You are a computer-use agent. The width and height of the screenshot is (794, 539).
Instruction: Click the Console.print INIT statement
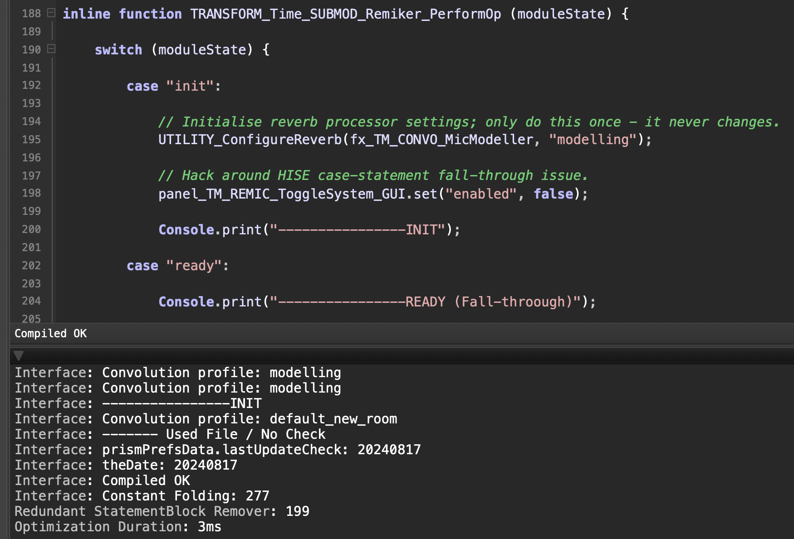click(x=309, y=230)
